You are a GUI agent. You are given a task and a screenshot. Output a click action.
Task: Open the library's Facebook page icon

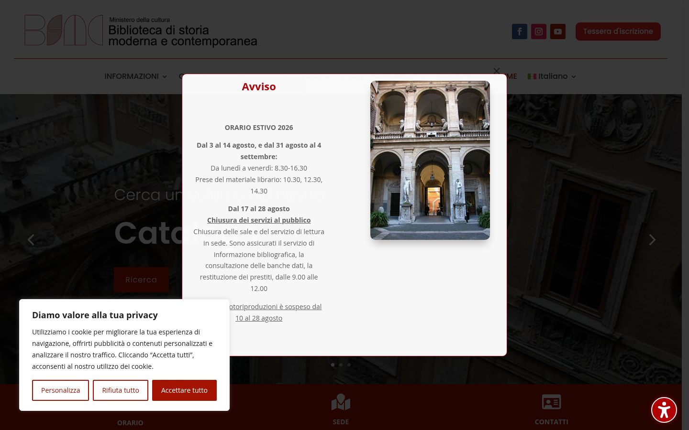(x=520, y=32)
